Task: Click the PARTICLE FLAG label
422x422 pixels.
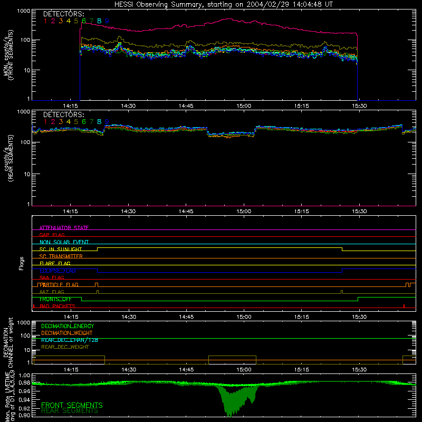Action: [59, 285]
